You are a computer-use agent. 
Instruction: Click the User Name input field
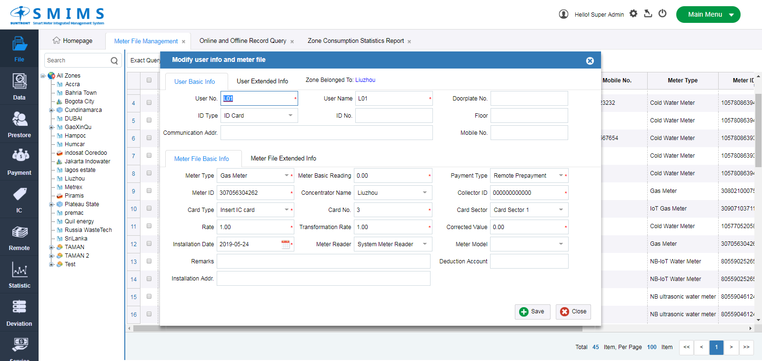pos(394,99)
